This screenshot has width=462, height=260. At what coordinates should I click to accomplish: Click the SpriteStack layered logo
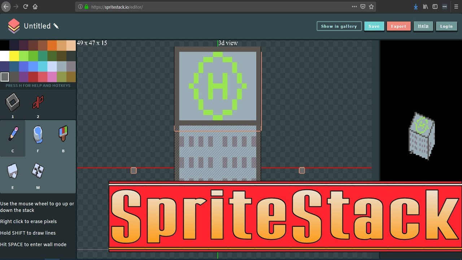coord(14,26)
